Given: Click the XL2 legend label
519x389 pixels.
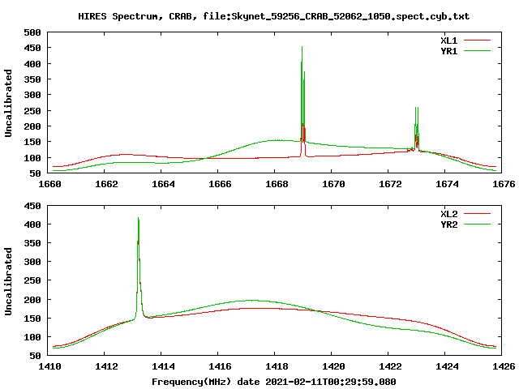Looking at the screenshot, I should coord(448,214).
